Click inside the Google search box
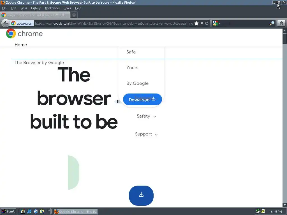 coord(245,24)
